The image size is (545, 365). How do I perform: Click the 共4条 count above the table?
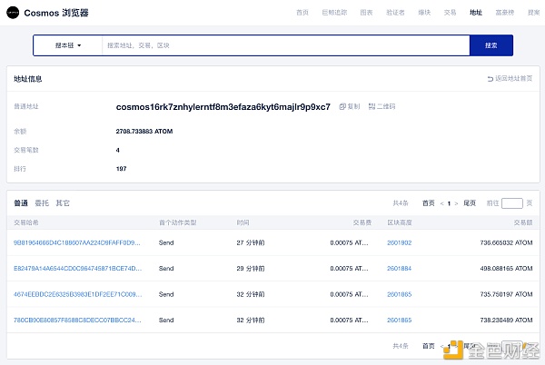point(401,203)
